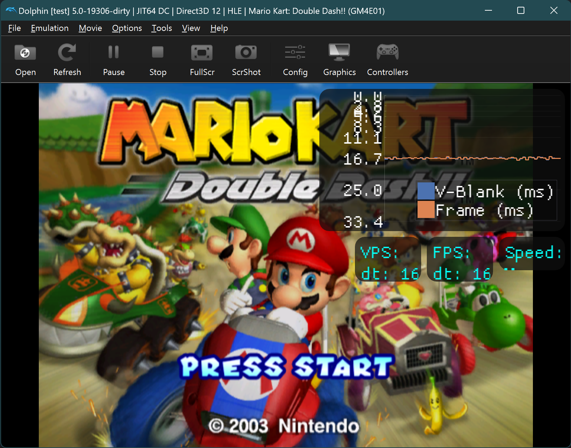Minimize the Dolphin window
The height and width of the screenshot is (448, 571).
(488, 11)
